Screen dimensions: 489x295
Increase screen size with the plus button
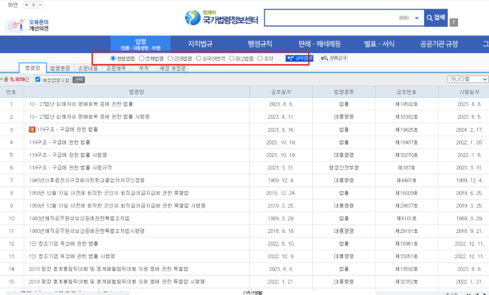pos(27,5)
